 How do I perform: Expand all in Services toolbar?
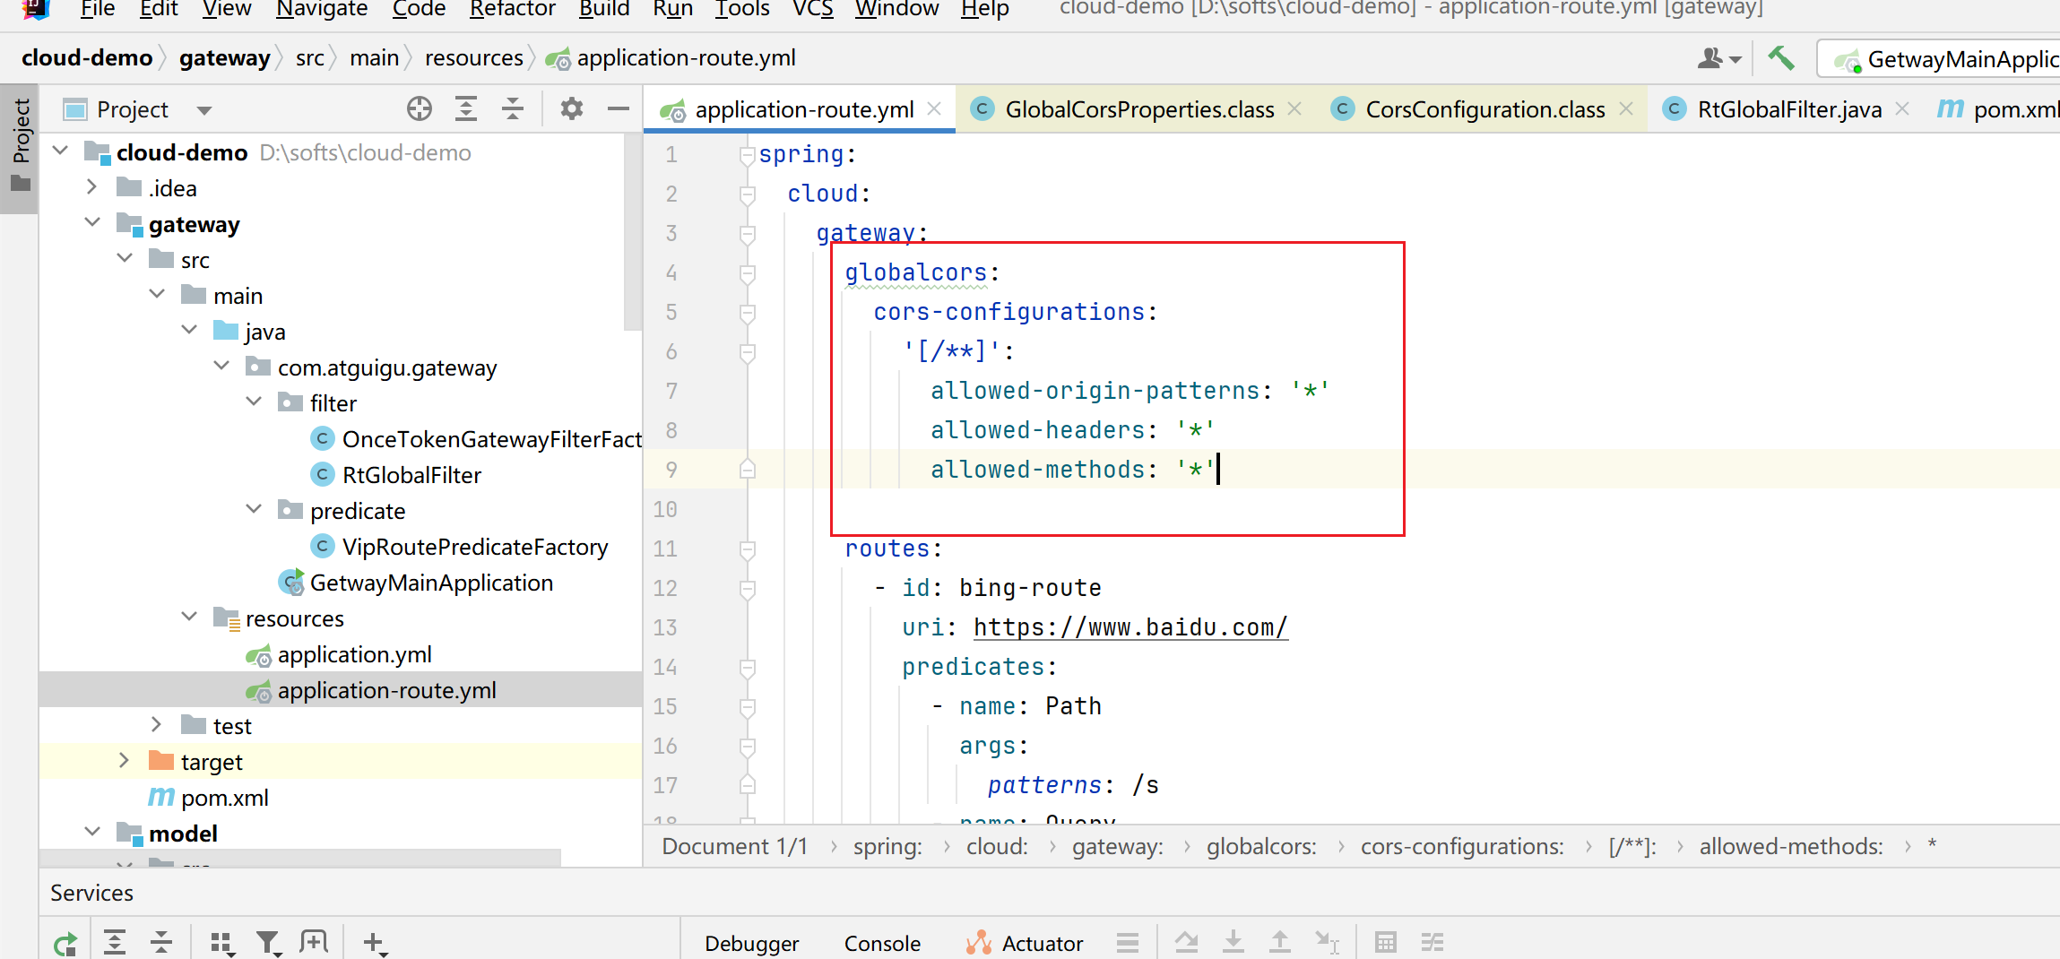[115, 942]
